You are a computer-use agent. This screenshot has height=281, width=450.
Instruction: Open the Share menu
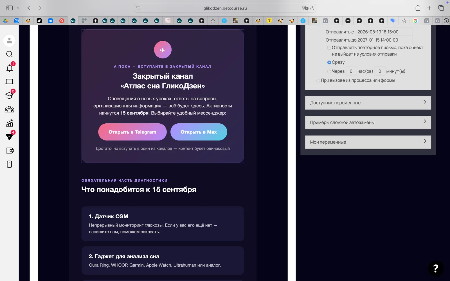pos(418,8)
